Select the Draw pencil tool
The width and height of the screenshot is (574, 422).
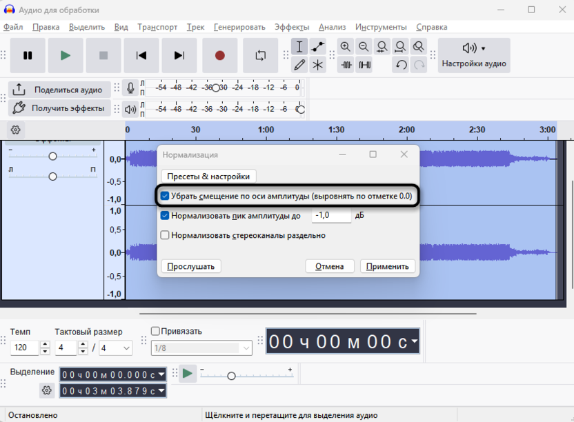coord(299,65)
